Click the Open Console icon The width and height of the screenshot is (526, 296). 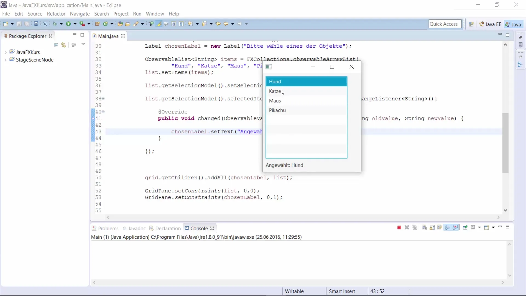point(487,227)
